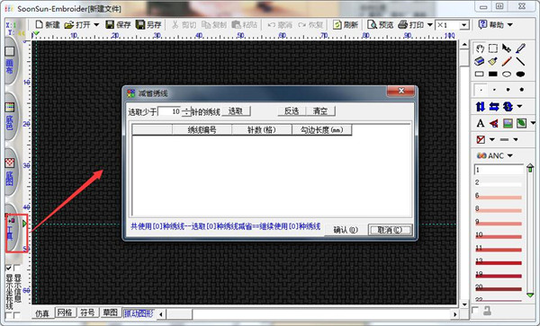Expand the rotate tools dropdown arrow
This screenshot has width=540, height=326.
click(519, 107)
